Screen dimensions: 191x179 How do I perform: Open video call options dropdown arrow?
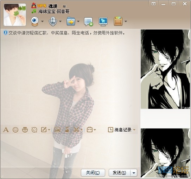tap(42, 21)
